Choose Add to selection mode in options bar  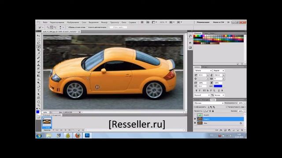coord(52,27)
